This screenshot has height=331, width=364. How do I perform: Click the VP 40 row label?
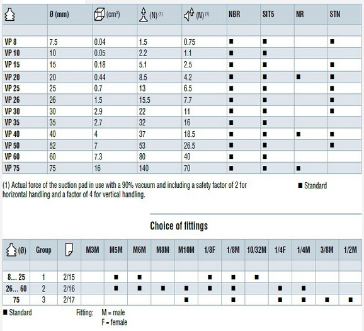(12, 134)
